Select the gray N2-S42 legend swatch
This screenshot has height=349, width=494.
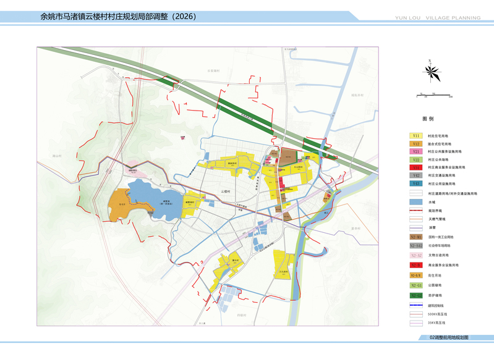[x=416, y=245]
